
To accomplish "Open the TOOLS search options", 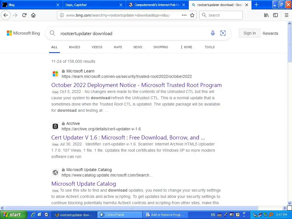I will tap(210, 47).
